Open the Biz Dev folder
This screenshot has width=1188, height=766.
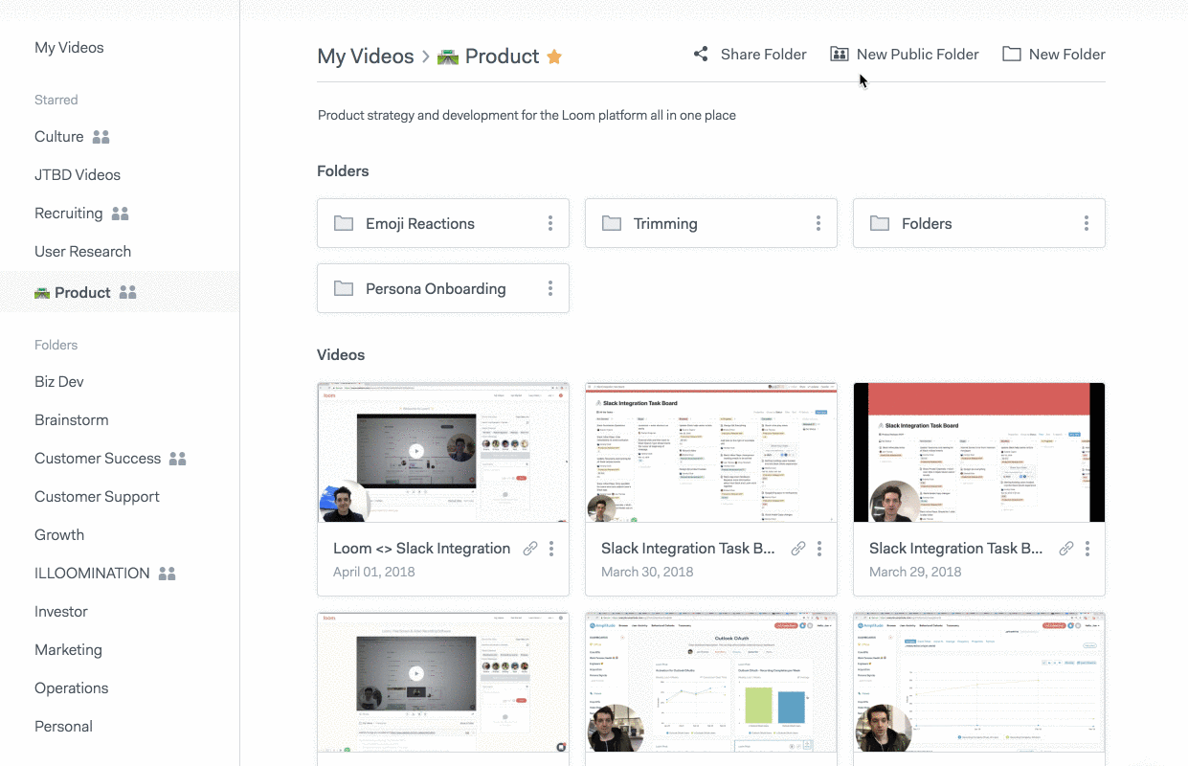(59, 382)
